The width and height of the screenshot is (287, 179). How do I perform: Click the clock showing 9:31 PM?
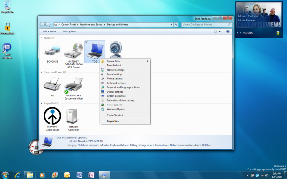277,175
